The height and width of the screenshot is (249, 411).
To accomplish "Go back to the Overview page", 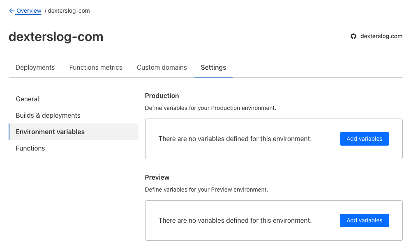I will 28,11.
